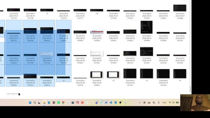Select Screenshot 2026-09-02 010055
The height and width of the screenshot is (118, 210).
tap(80, 36)
